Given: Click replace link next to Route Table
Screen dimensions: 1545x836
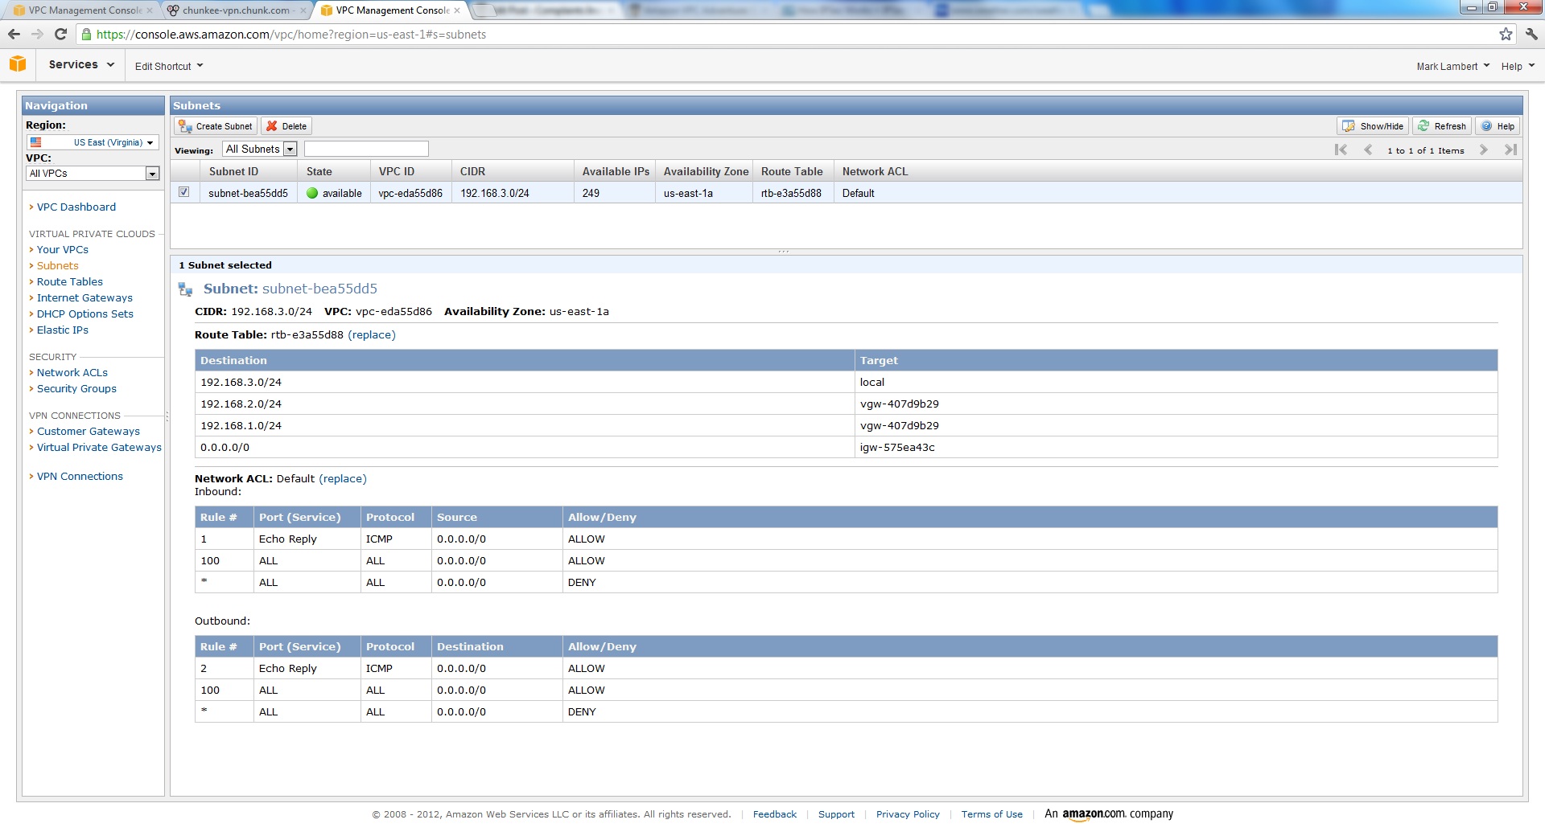Looking at the screenshot, I should tap(372, 335).
